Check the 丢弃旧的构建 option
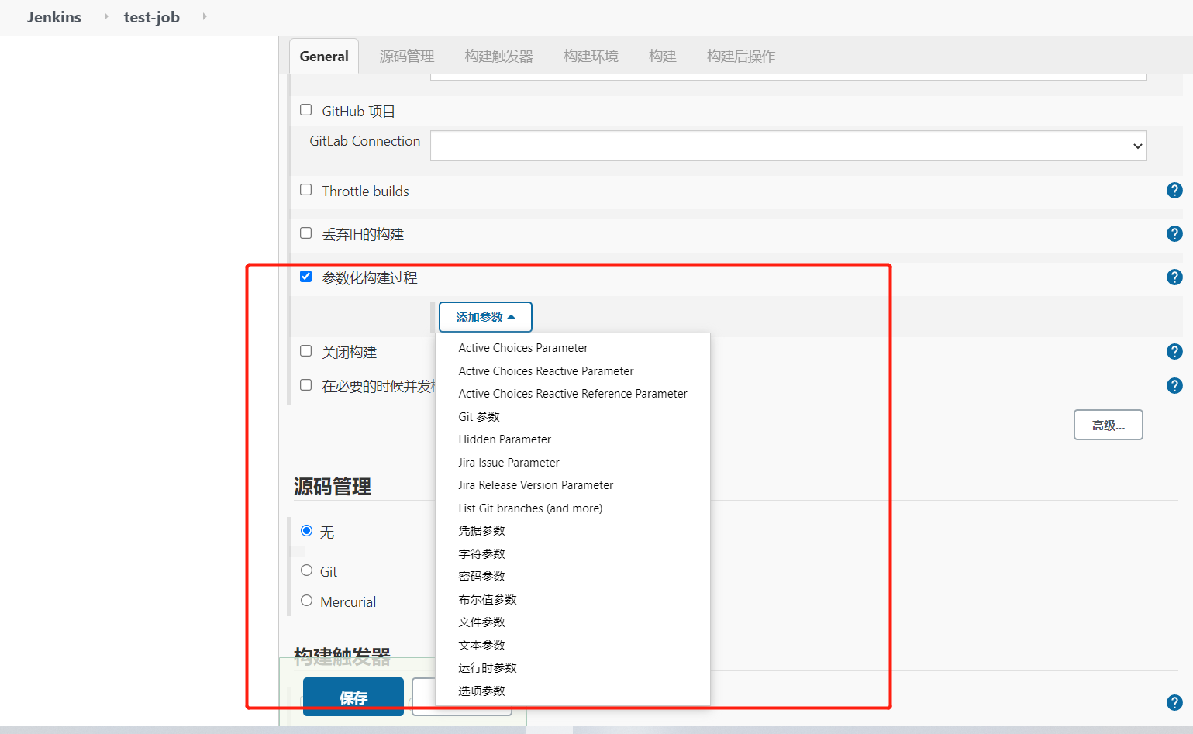 click(306, 233)
